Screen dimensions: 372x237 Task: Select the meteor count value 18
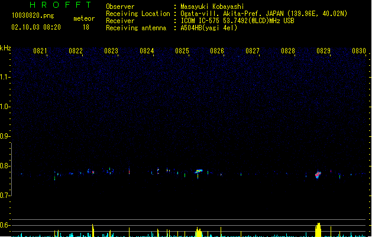pyautogui.click(x=86, y=27)
